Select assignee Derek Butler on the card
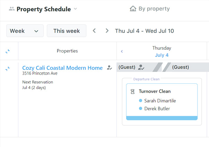Image resolution: width=209 pixels, height=147 pixels. [x=157, y=109]
